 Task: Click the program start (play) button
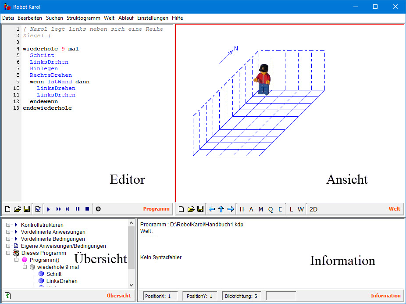[48, 209]
